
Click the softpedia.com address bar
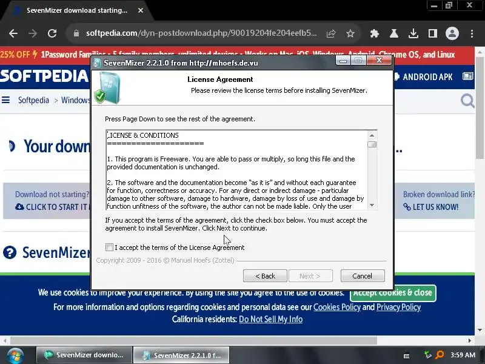(201, 33)
